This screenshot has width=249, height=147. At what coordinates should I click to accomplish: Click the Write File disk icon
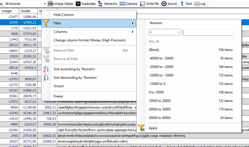(x=143, y=4)
